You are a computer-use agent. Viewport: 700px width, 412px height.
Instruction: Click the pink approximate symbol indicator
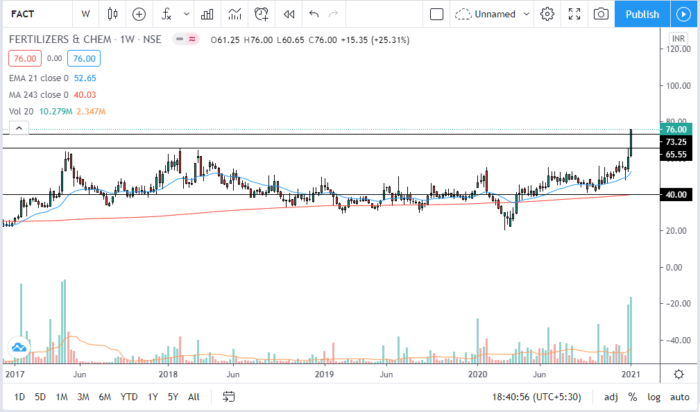tap(192, 40)
